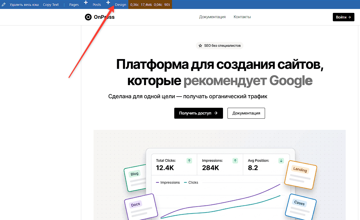Click the 8.2 Avg Position value
Screen dimensions: 360x220
[253, 168]
